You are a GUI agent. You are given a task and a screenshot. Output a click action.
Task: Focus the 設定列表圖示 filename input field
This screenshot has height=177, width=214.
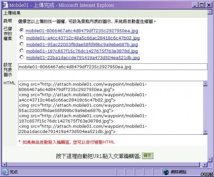click(x=113, y=67)
